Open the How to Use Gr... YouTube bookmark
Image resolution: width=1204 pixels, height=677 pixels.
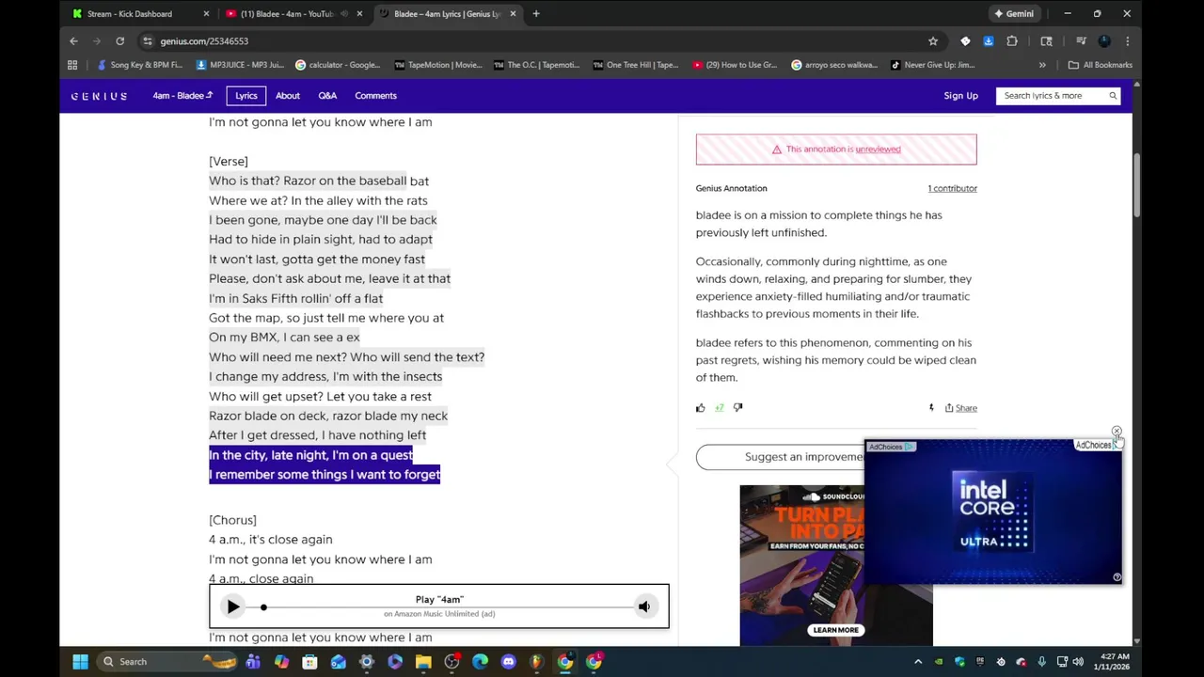coord(735,65)
